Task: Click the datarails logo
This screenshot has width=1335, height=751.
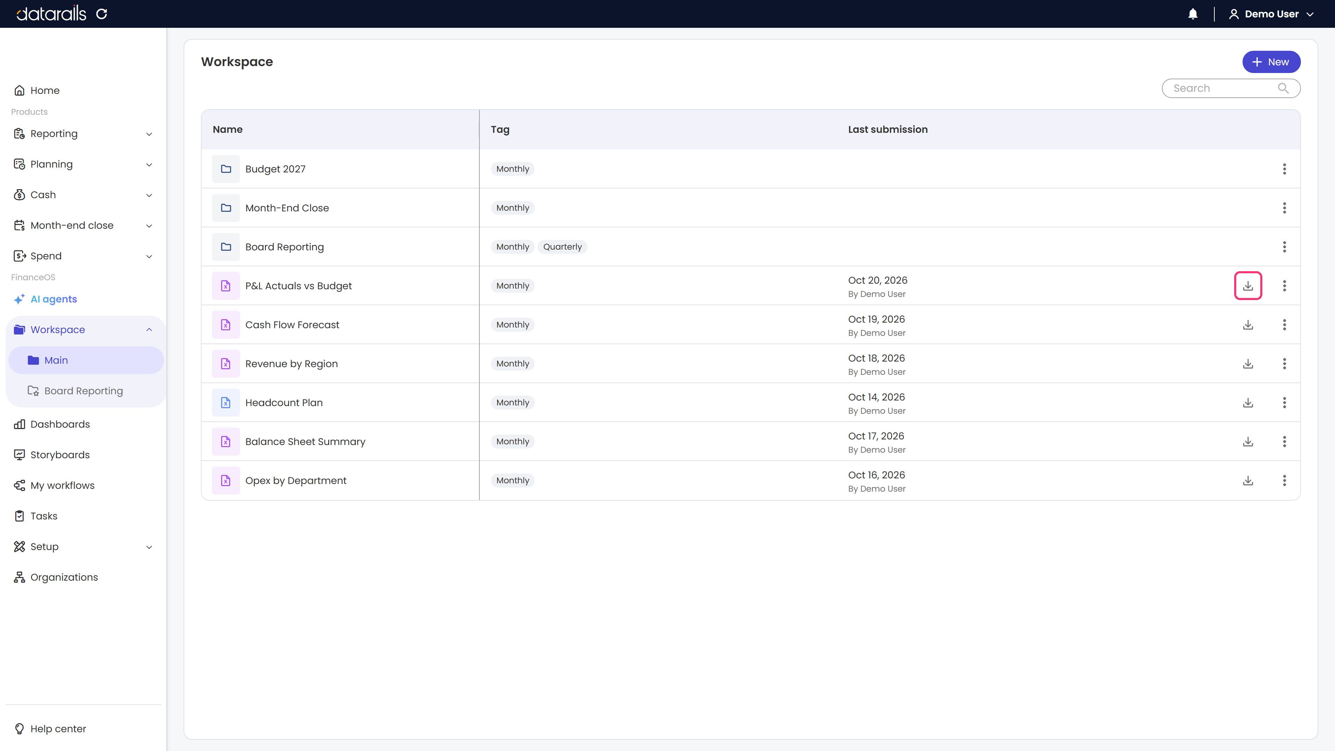Action: [51, 14]
